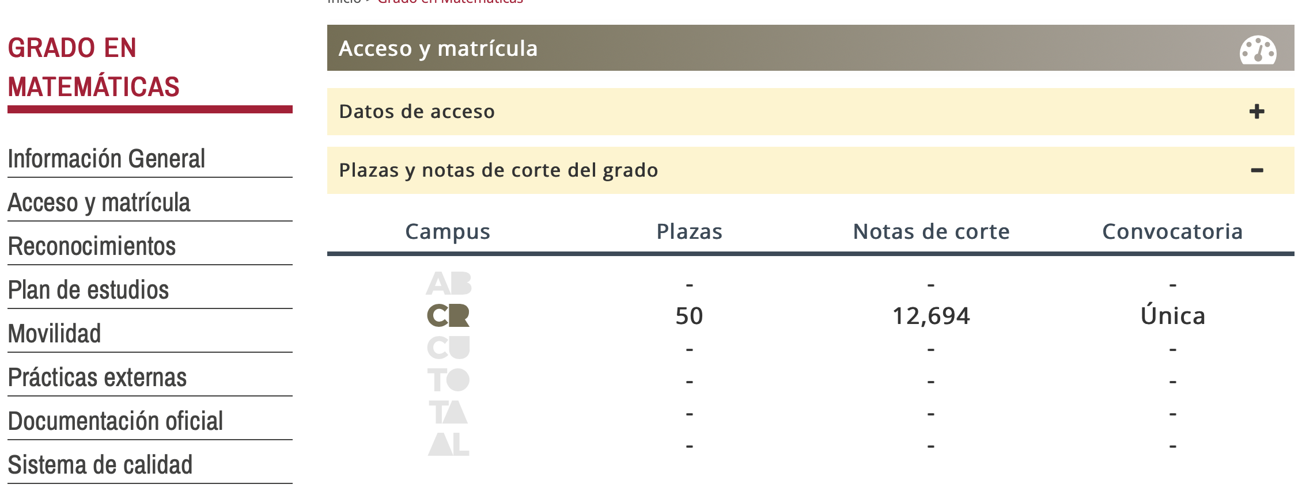
Task: Toggle the AL campus selector
Action: click(x=449, y=444)
